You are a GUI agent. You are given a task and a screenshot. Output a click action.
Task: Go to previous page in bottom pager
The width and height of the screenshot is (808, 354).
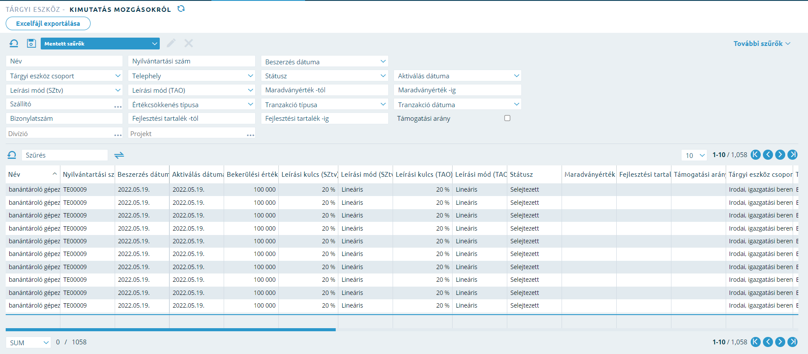click(768, 342)
